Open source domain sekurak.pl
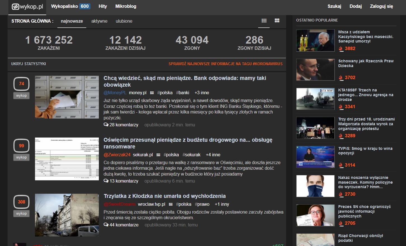406x246 pixels. (x=143, y=155)
